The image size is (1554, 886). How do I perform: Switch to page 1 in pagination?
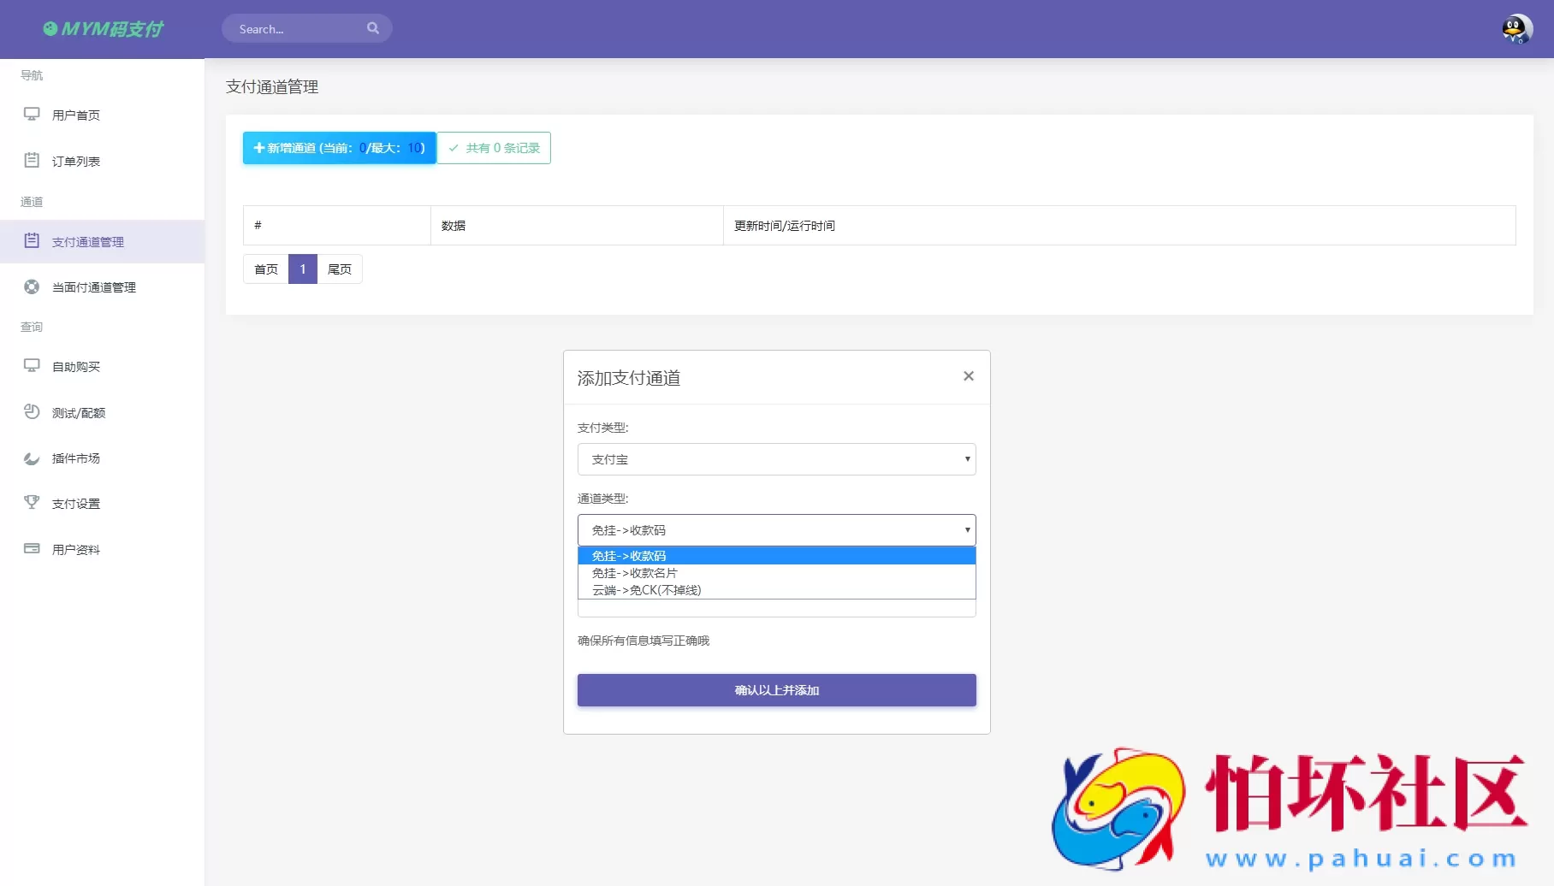pyautogui.click(x=302, y=269)
